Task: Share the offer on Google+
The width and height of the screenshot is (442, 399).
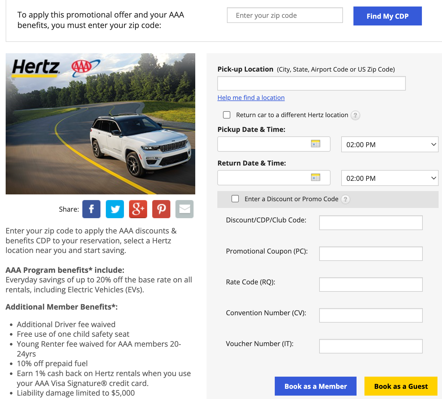Action: (x=138, y=209)
